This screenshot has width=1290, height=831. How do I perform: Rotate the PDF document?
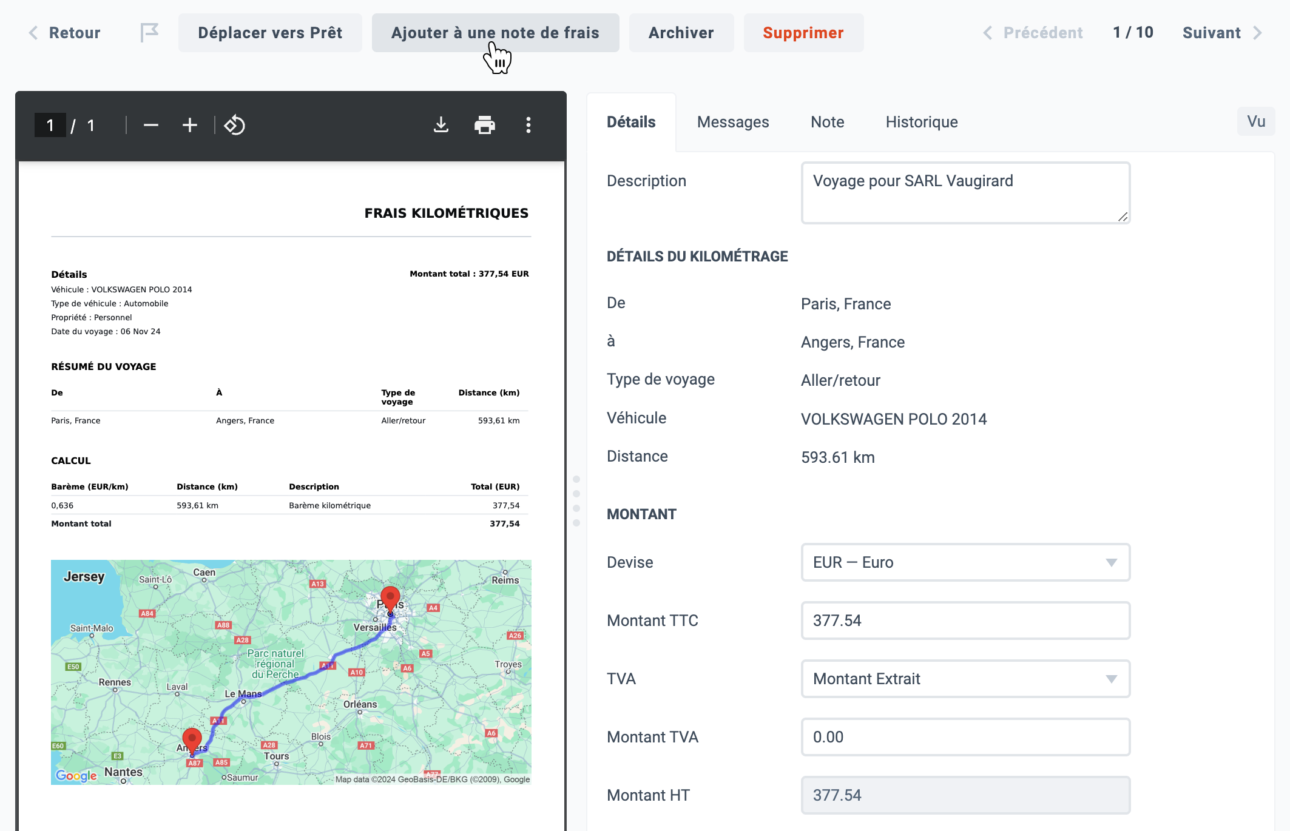(234, 126)
